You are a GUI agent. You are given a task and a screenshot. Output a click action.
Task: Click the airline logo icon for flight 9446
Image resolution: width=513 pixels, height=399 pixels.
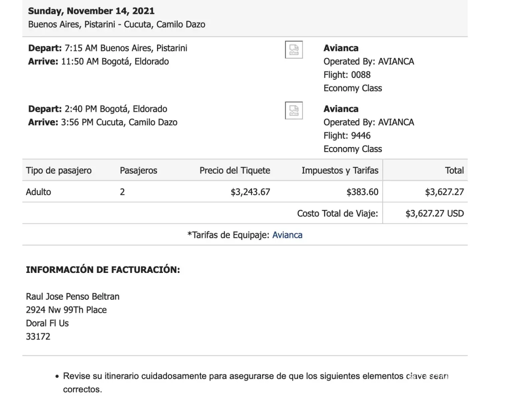coord(294,111)
